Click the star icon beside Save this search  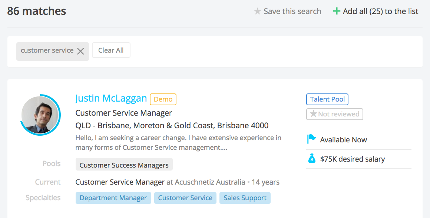click(x=257, y=11)
